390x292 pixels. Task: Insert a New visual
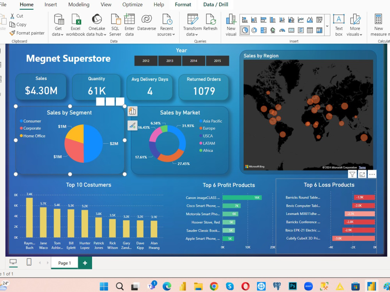point(231,25)
